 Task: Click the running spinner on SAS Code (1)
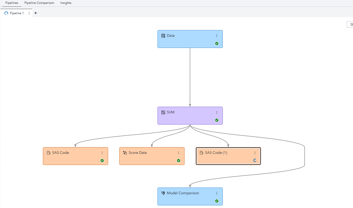pyautogui.click(x=254, y=160)
